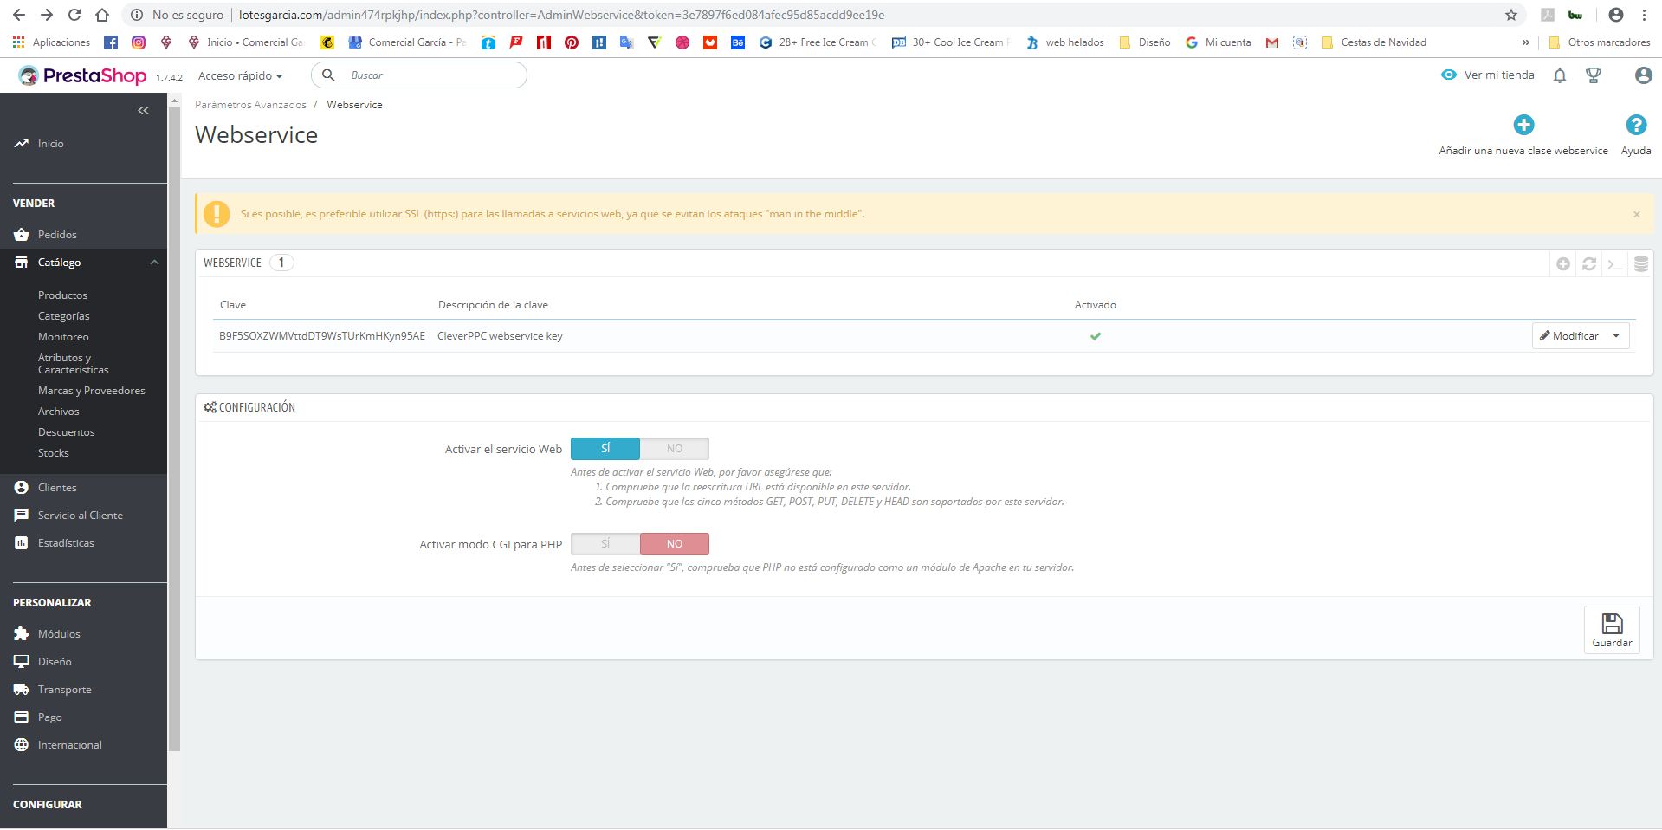This screenshot has width=1662, height=830.
Task: Open the employee profile avatar
Action: tap(1643, 75)
